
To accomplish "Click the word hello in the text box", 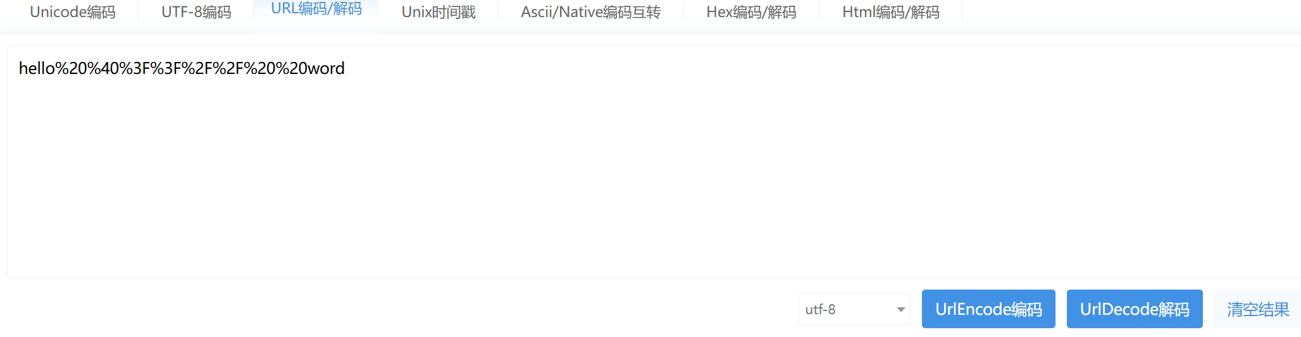I will pyautogui.click(x=37, y=68).
